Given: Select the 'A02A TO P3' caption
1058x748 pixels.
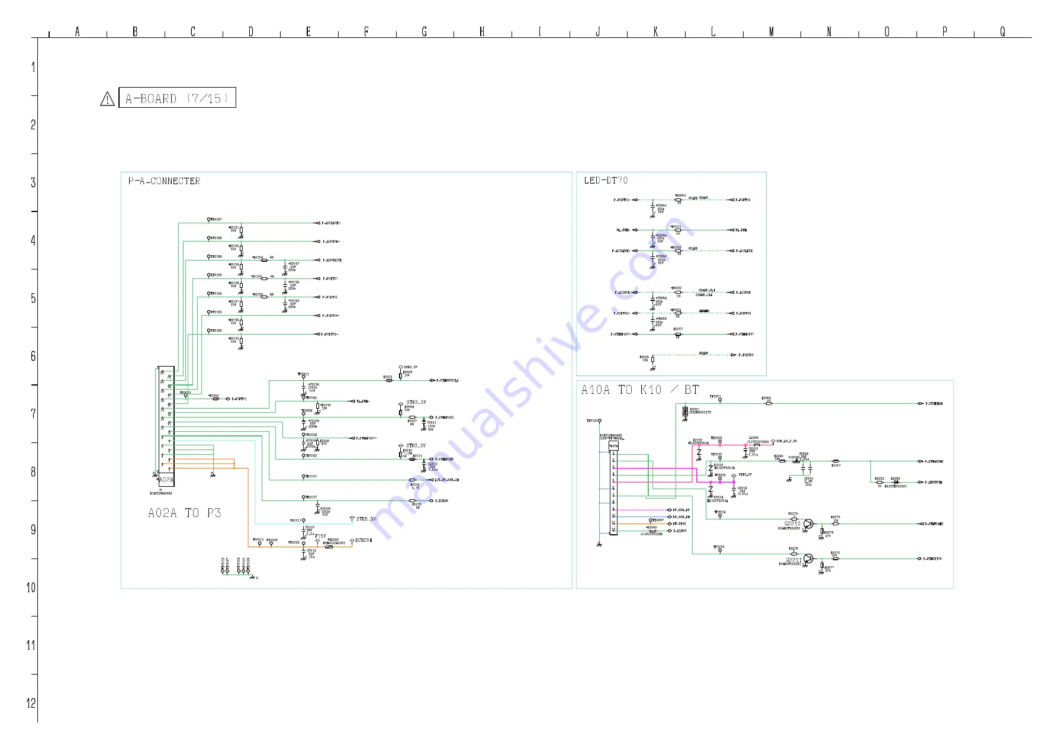Looking at the screenshot, I should (x=185, y=513).
